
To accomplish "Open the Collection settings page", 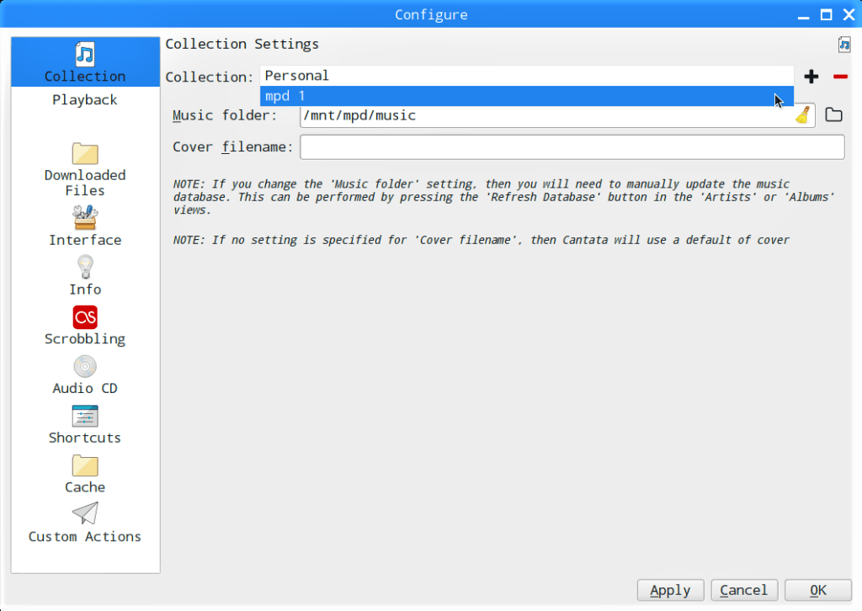I will (85, 62).
